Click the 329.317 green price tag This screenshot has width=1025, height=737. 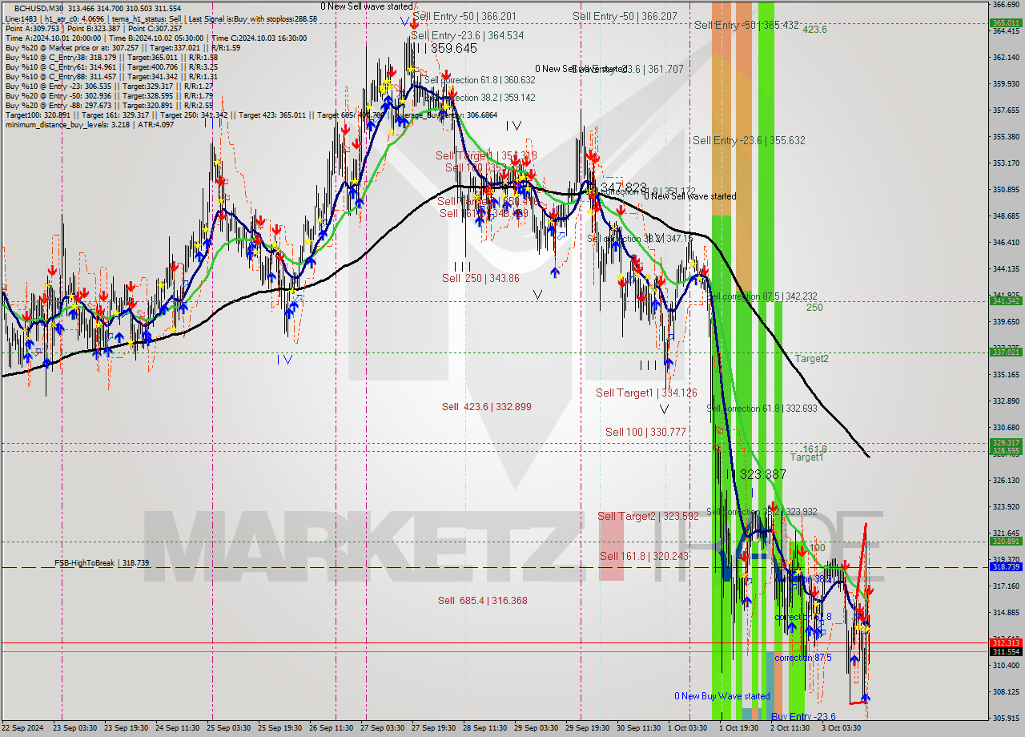(x=1007, y=442)
